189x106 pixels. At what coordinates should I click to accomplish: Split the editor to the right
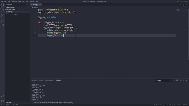click(183, 5)
